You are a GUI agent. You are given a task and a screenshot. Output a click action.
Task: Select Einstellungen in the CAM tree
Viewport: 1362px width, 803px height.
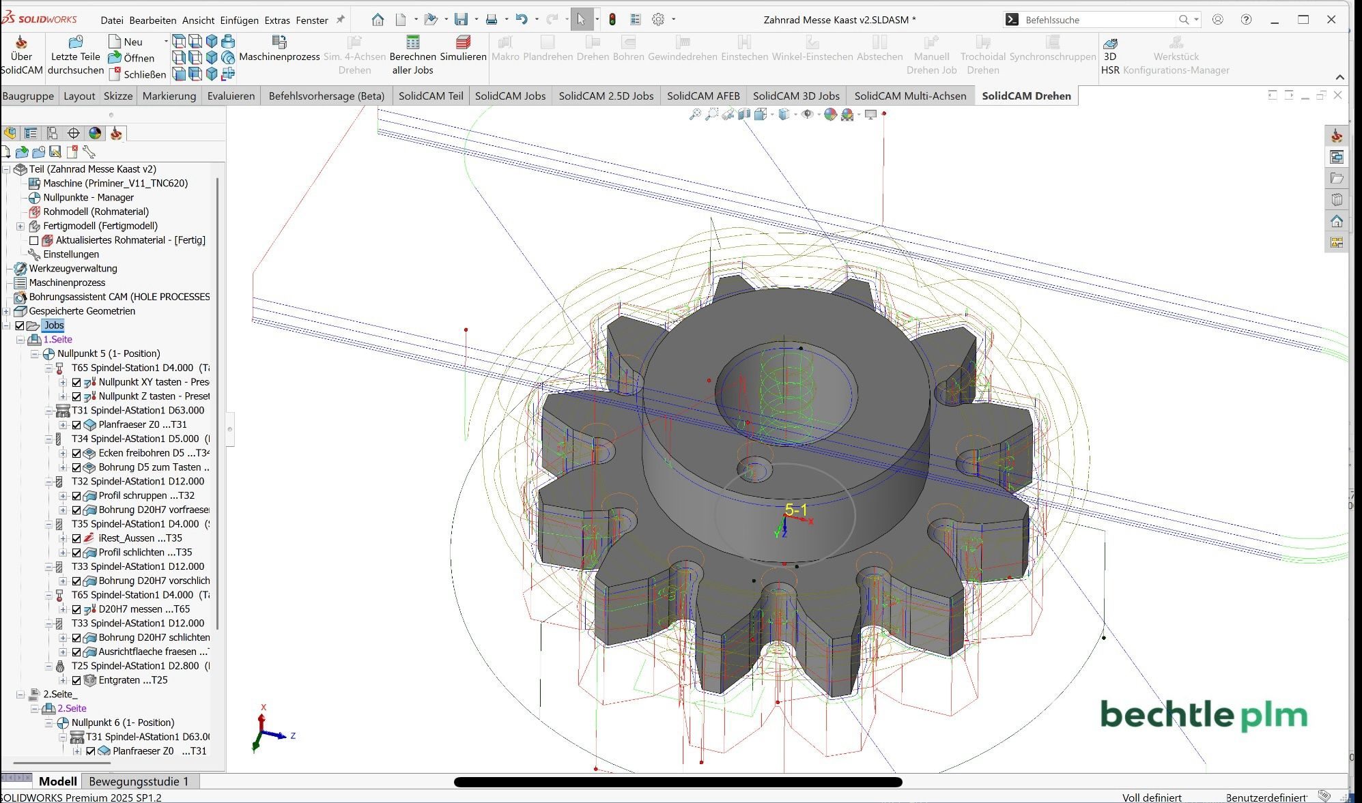pyautogui.click(x=63, y=254)
